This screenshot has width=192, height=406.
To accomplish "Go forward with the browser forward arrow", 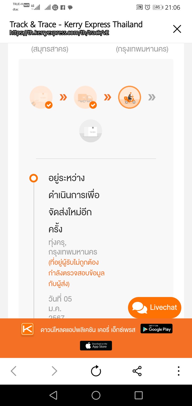I will tap(54, 371).
